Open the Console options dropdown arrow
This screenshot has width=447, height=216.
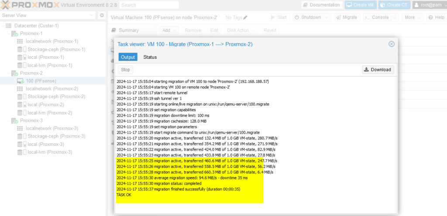395,17
